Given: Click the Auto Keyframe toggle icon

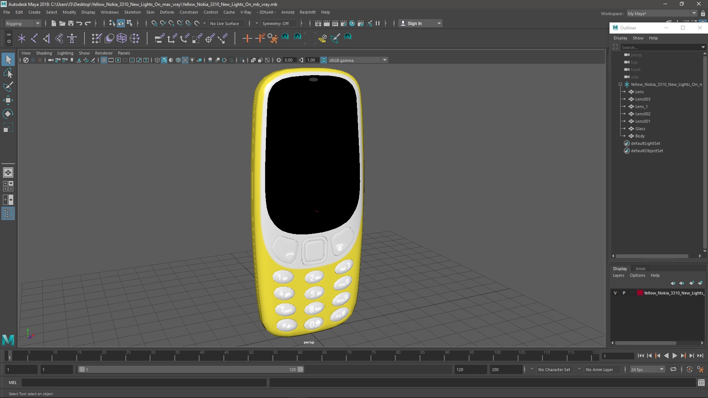Looking at the screenshot, I should coord(690,369).
